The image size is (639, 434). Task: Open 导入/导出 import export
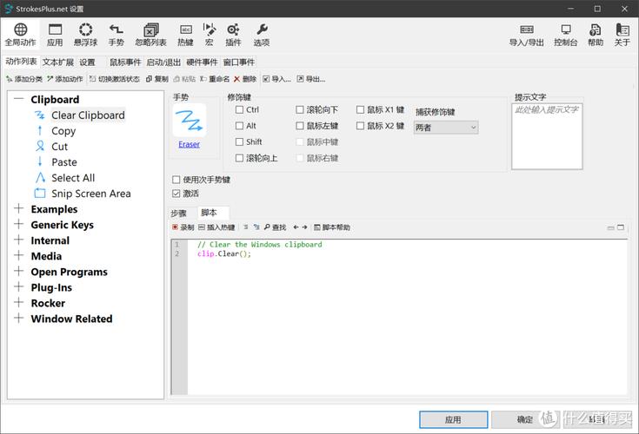tap(527, 34)
